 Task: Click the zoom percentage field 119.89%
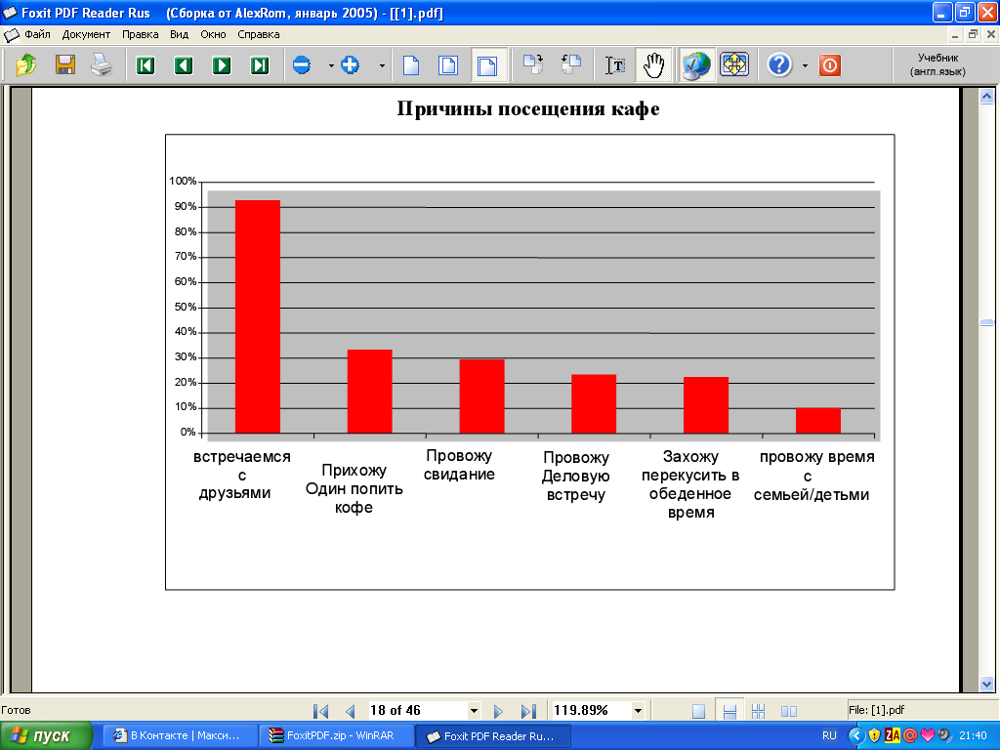[x=591, y=711]
